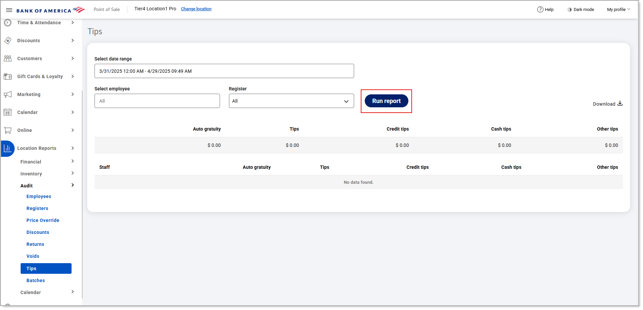The height and width of the screenshot is (310, 643).
Task: Click Change location link
Action: pyautogui.click(x=196, y=9)
